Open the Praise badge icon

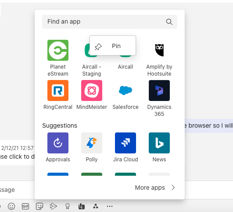tap(68, 206)
